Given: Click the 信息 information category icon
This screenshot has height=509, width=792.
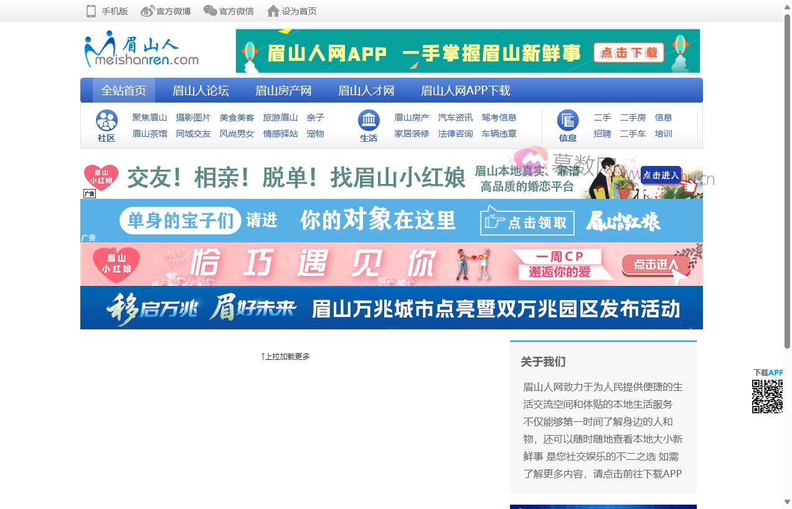Looking at the screenshot, I should click(x=567, y=120).
